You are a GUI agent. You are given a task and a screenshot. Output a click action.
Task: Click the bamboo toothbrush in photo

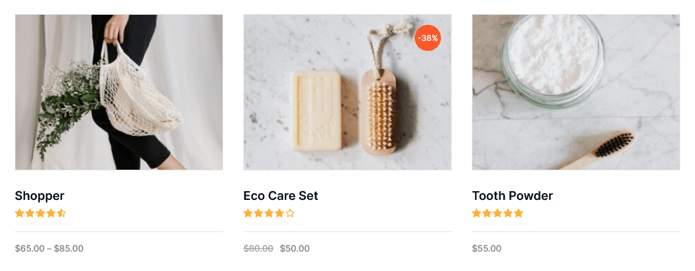597,151
